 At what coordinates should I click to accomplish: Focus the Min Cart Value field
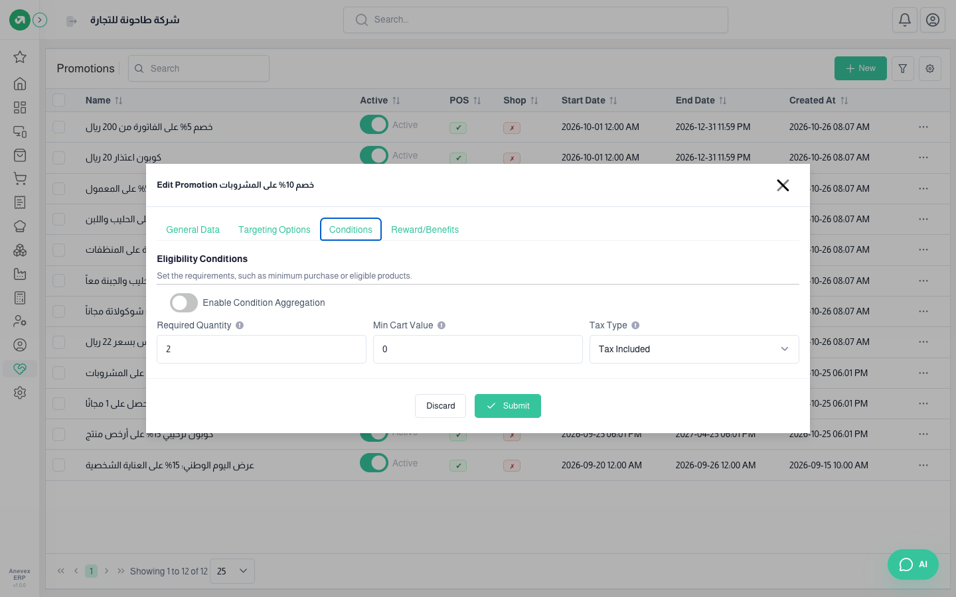point(478,349)
